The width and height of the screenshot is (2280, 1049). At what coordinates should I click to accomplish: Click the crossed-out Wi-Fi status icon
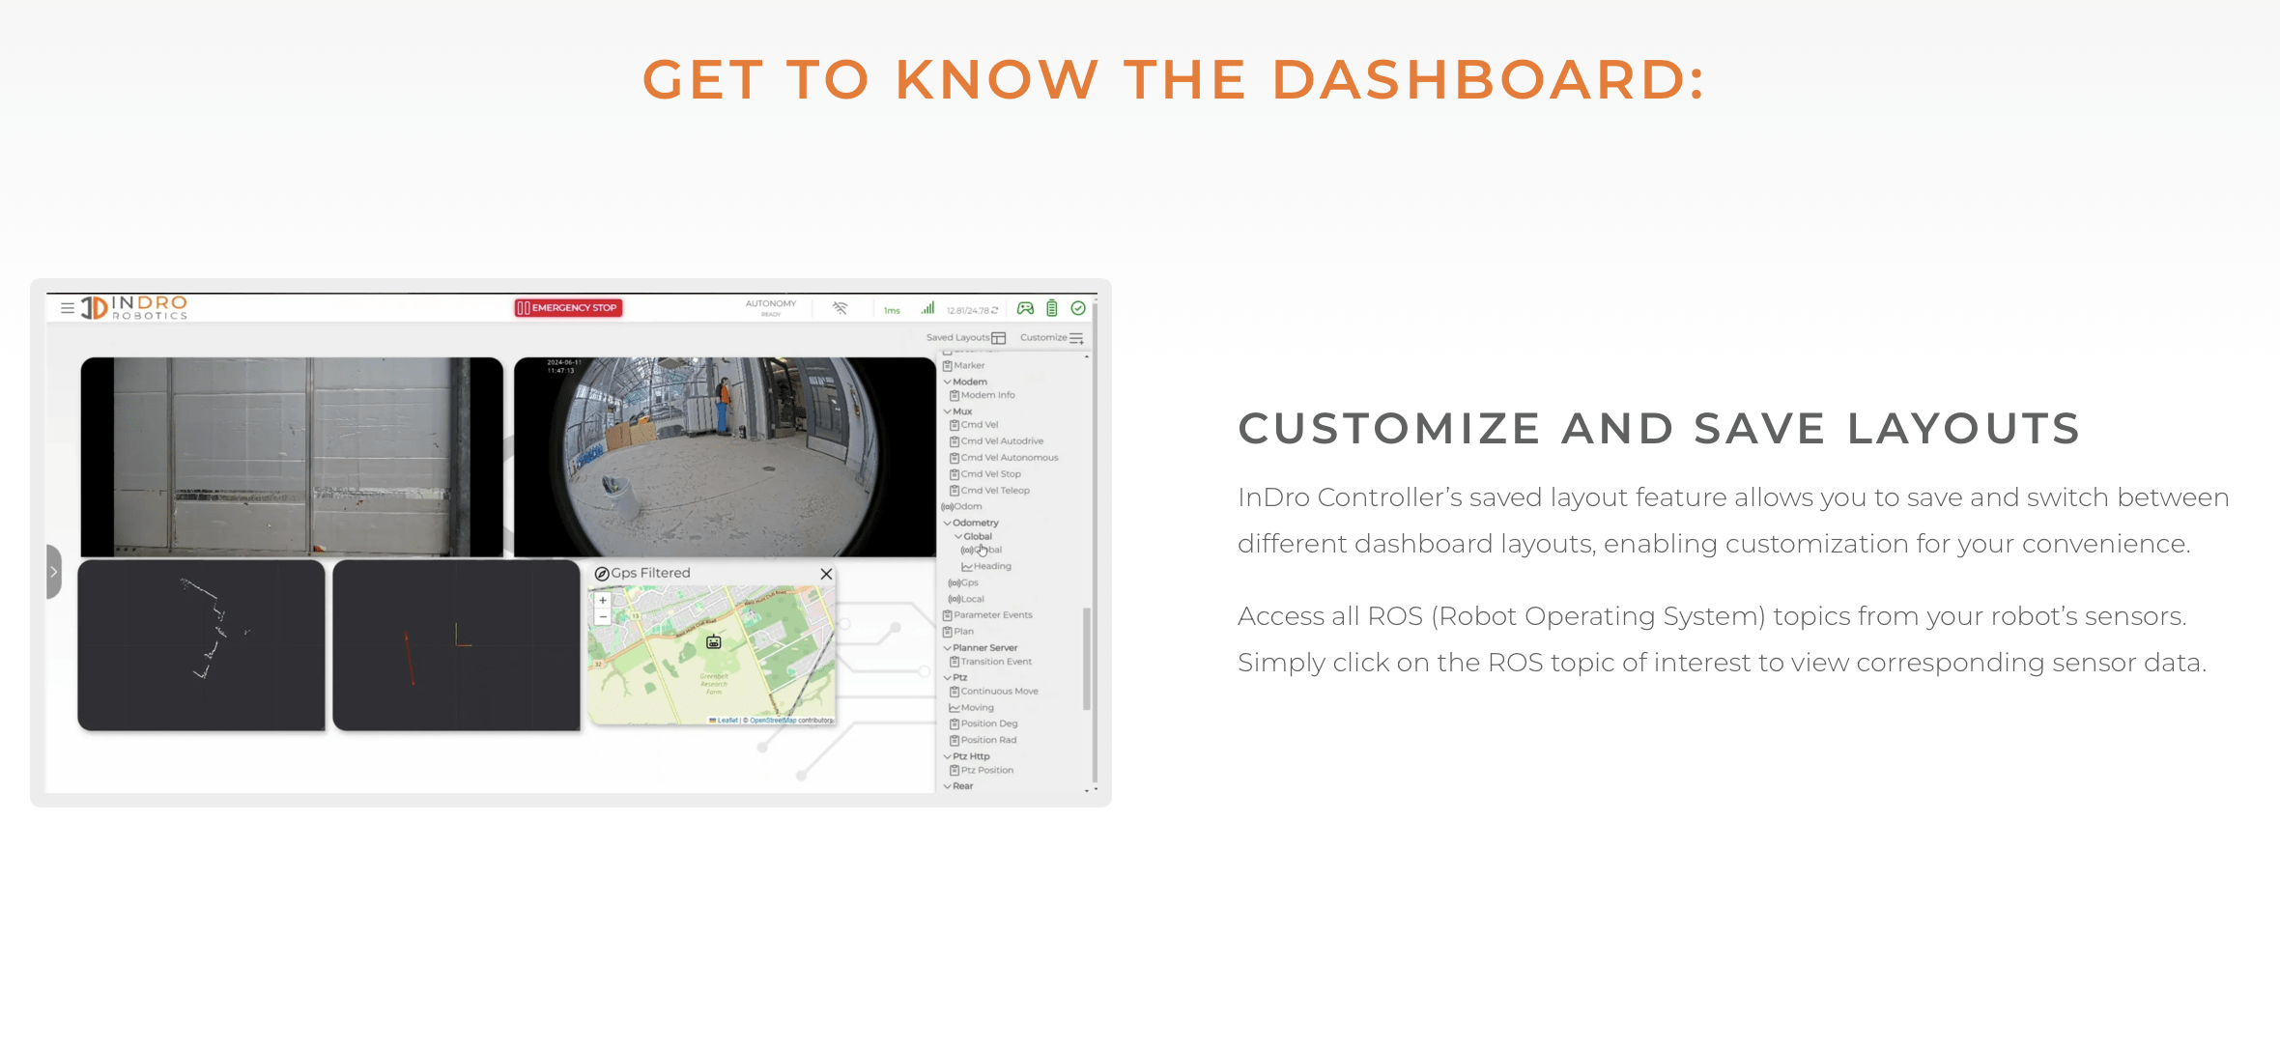(841, 308)
